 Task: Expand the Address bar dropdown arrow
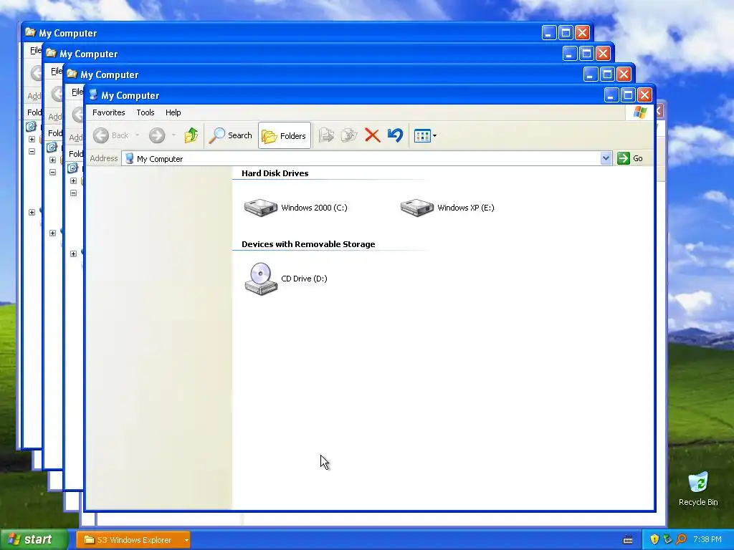(x=606, y=158)
